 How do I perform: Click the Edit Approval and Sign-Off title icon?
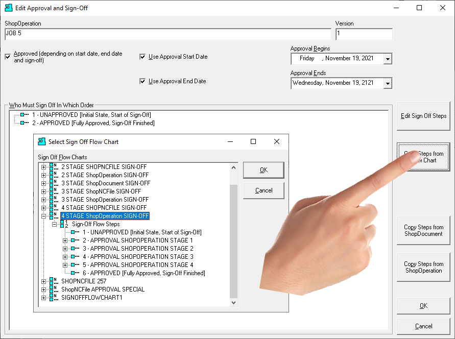[x=9, y=8]
